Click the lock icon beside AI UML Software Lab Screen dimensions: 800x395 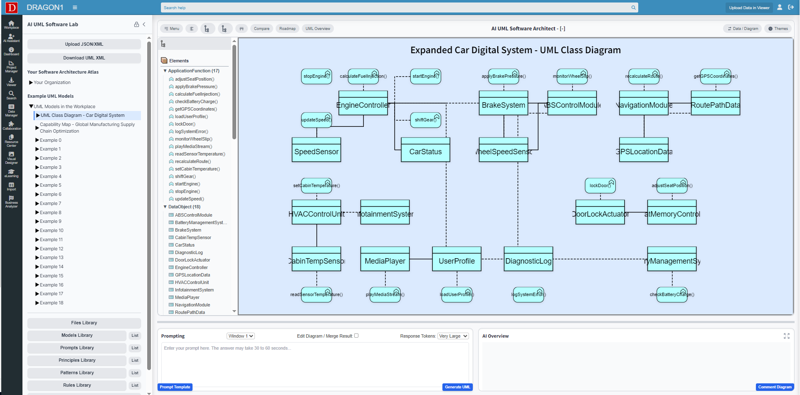(136, 25)
